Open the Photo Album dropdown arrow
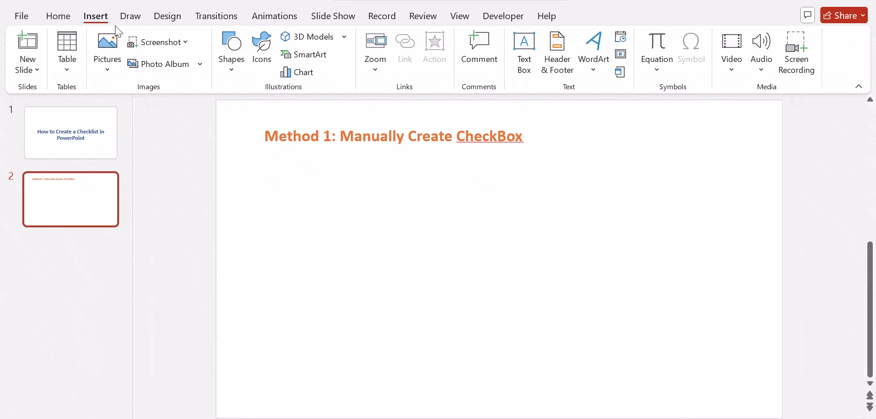876x419 pixels. pyautogui.click(x=200, y=64)
